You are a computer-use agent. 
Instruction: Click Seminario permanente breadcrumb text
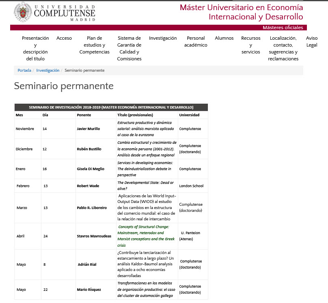84,70
